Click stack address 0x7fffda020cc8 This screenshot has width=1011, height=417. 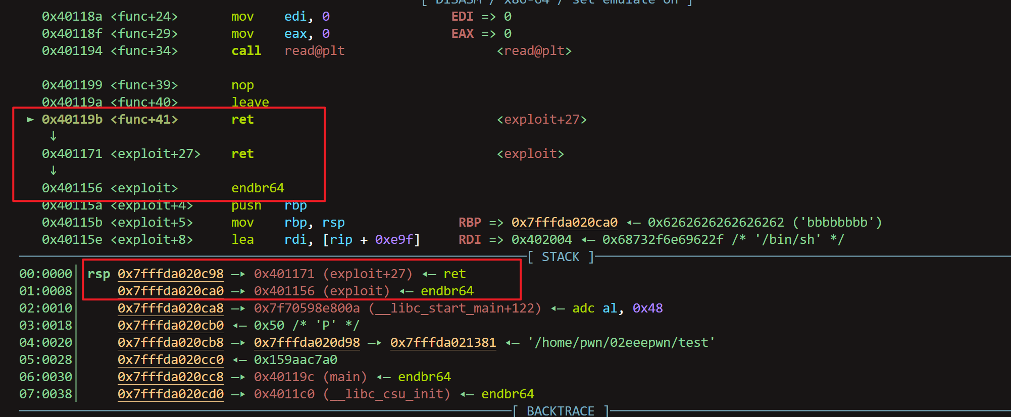pyautogui.click(x=171, y=377)
